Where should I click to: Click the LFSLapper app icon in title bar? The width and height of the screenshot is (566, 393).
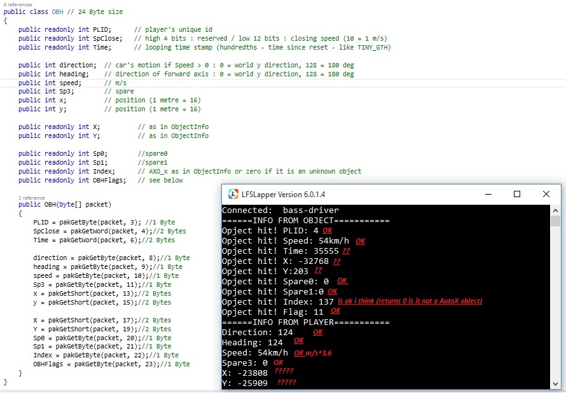pyautogui.click(x=233, y=194)
